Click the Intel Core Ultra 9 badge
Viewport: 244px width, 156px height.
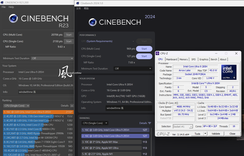tap(229, 72)
